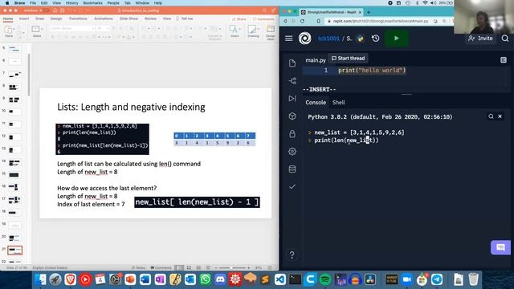Viewport: 514px width, 289px height.
Task: Open the chat bubble button in Replit
Action: pos(500,247)
